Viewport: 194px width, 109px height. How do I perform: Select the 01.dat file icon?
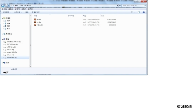[35, 22]
